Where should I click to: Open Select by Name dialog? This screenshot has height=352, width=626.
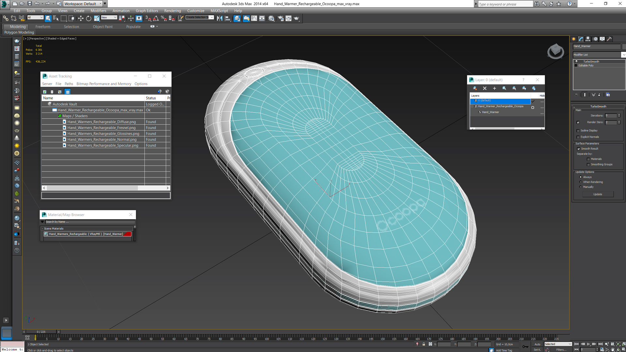56,18
